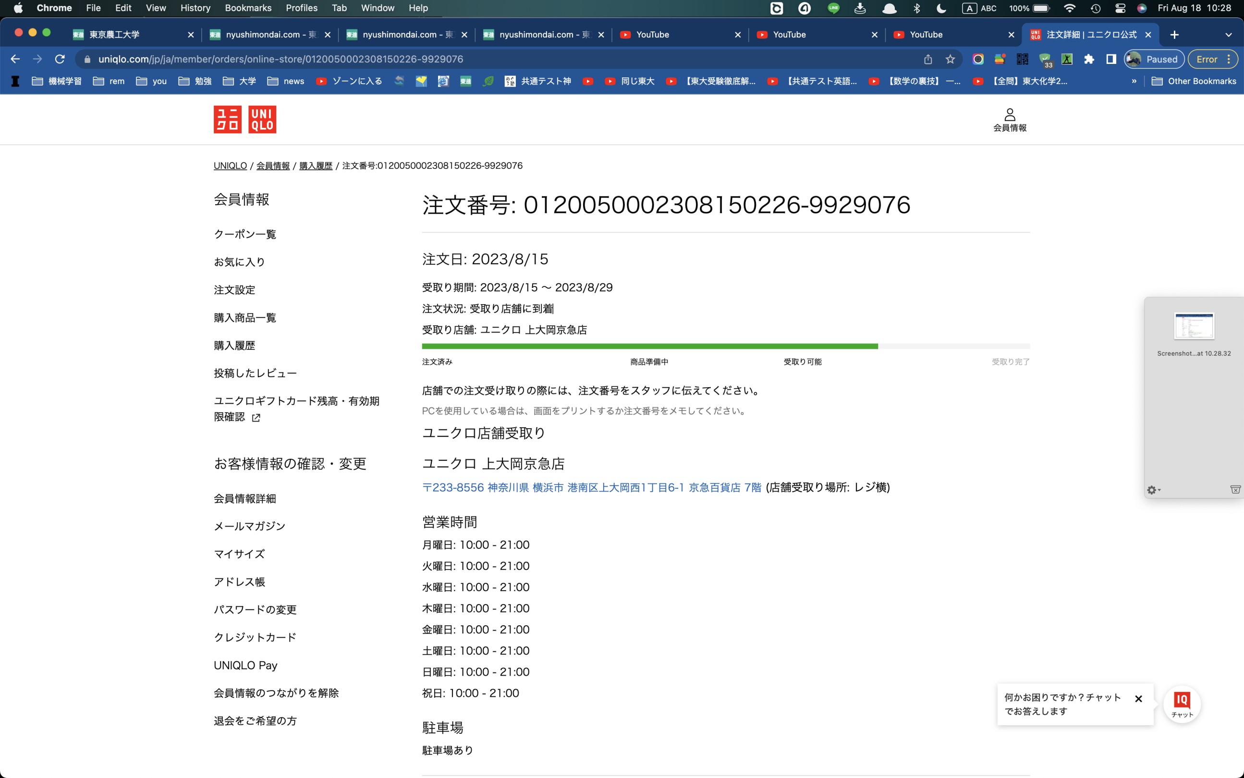Image resolution: width=1244 pixels, height=778 pixels.
Task: Click the Error update button
Action: pos(1213,59)
